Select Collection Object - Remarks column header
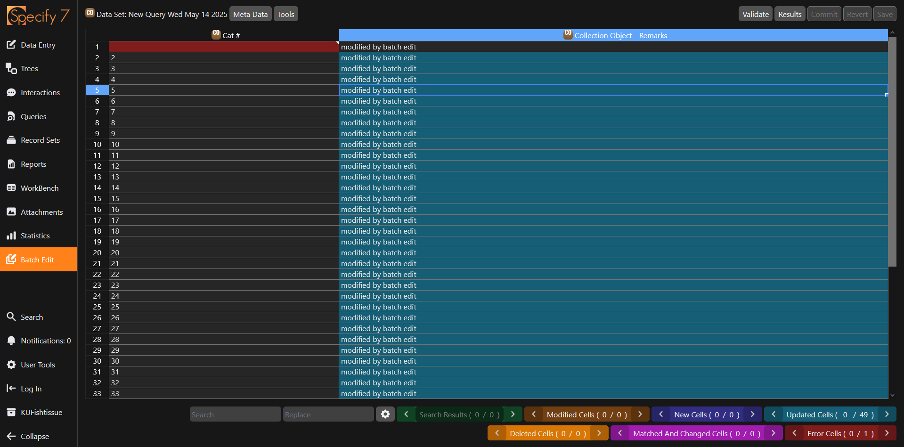 point(613,35)
